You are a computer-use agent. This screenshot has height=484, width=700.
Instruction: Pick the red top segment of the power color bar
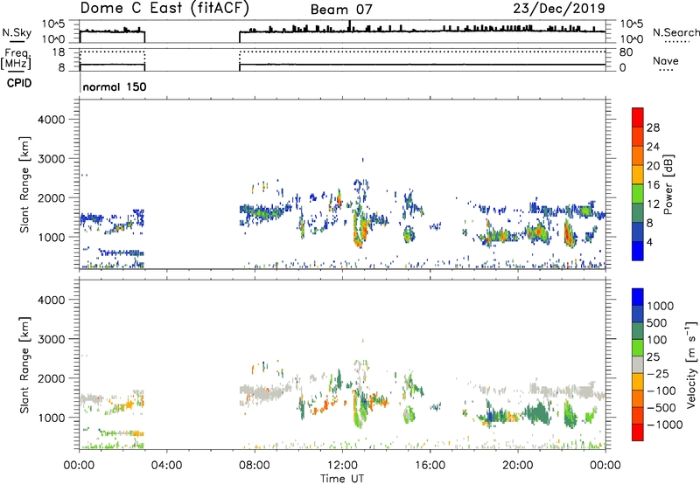(x=638, y=117)
